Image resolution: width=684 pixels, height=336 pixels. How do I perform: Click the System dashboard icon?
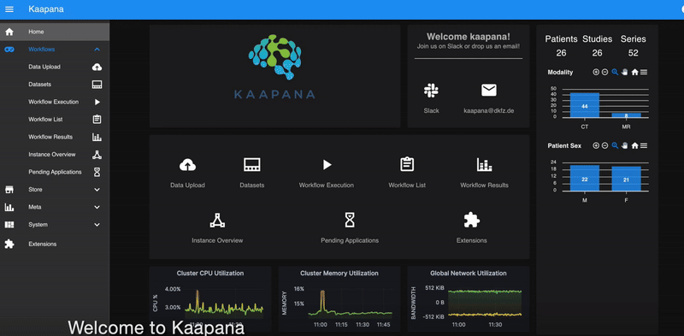click(9, 224)
